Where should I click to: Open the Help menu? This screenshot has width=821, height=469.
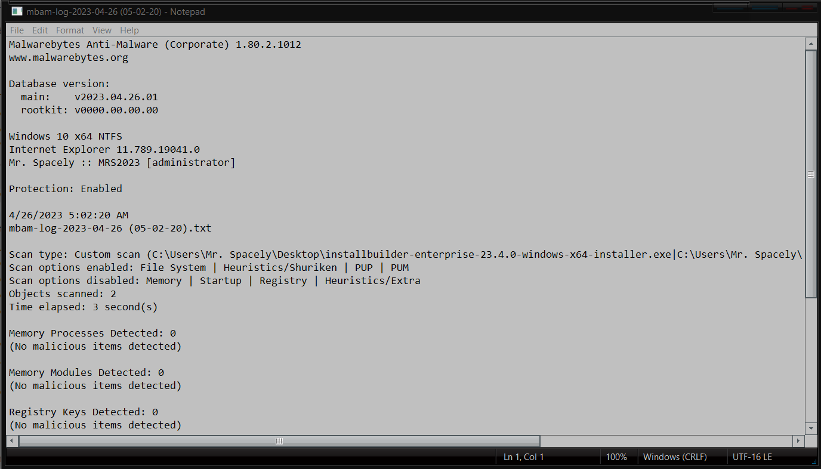(129, 30)
